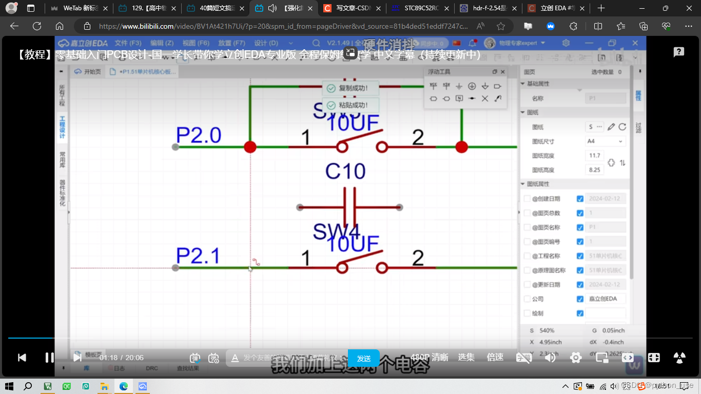701x394 pixels.
Task: Click the edit pencil icon beside 图纸
Action: pyautogui.click(x=611, y=127)
